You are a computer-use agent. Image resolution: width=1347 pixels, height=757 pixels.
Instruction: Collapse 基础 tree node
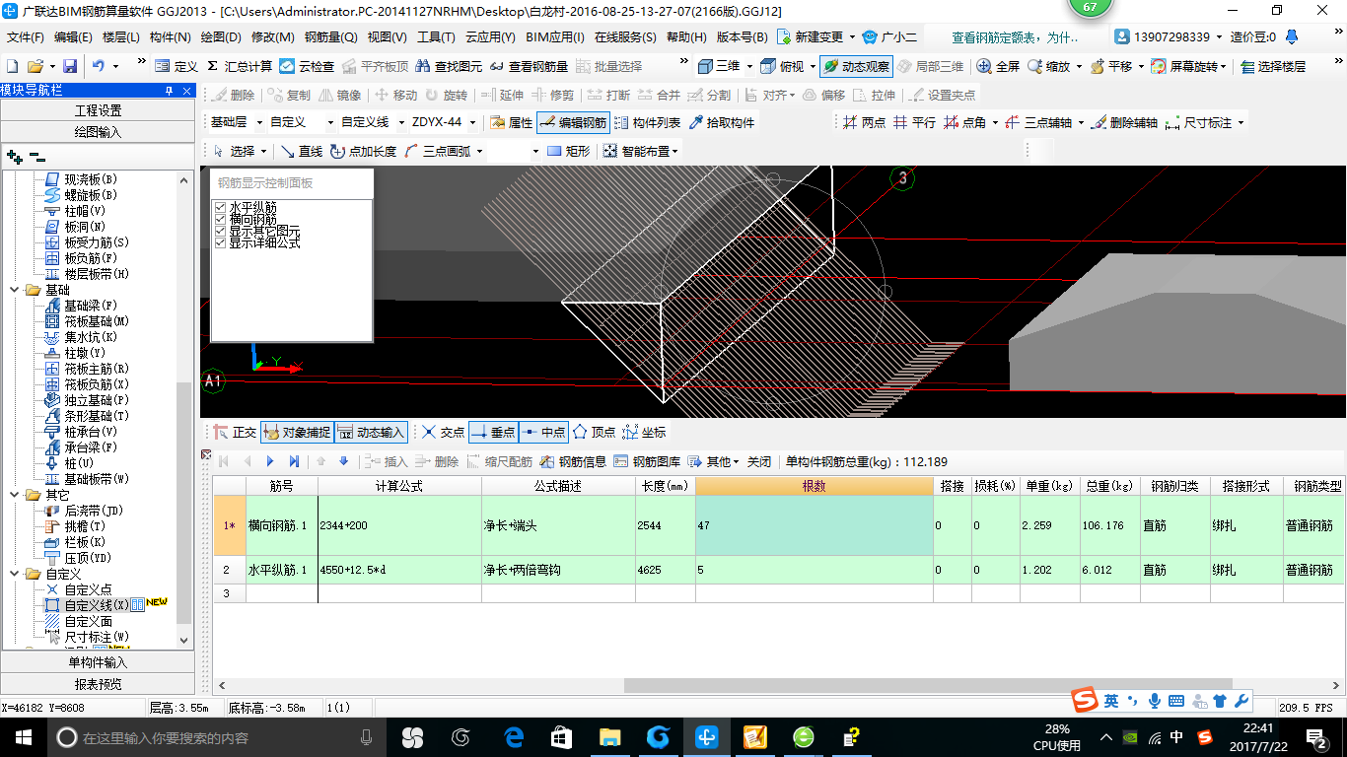tap(16, 291)
